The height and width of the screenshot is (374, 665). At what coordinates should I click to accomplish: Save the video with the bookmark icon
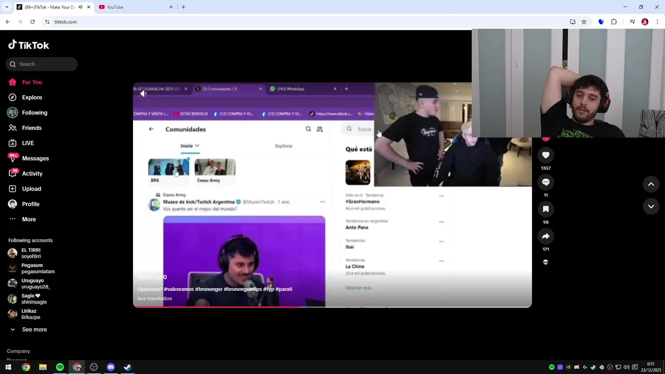coord(546,209)
